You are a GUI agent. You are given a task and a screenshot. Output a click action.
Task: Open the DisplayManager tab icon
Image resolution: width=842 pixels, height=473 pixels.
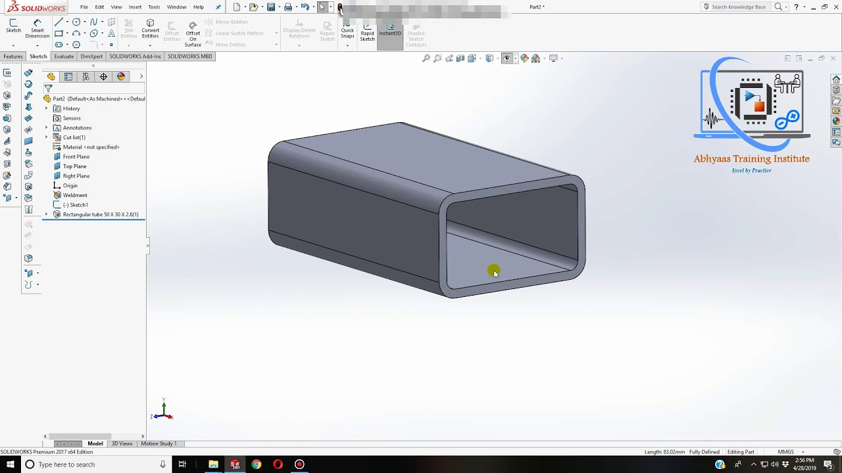pos(121,77)
